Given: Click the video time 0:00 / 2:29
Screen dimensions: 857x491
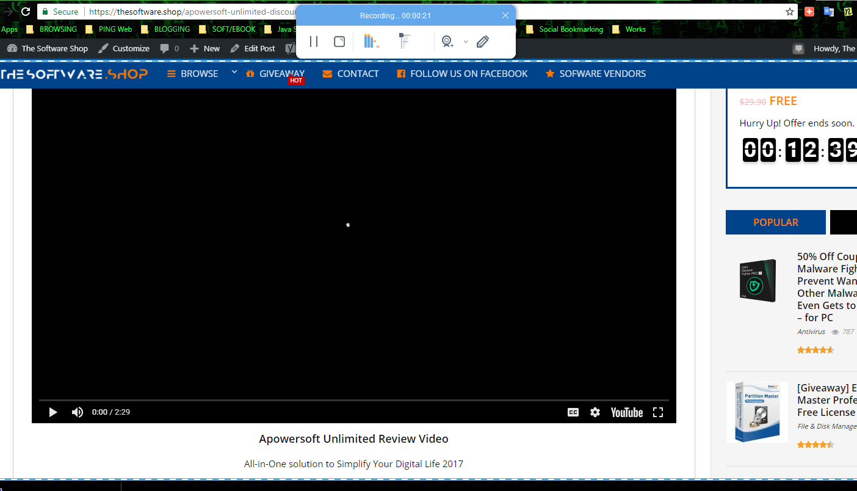Looking at the screenshot, I should pyautogui.click(x=111, y=412).
